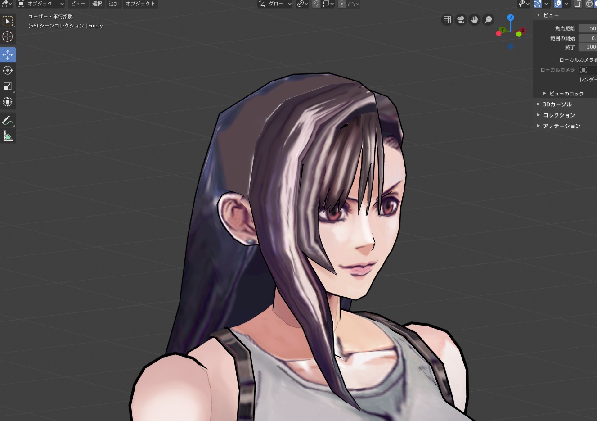Click the 範囲の開始 value field
Screen dimensions: 597x421
(588, 38)
